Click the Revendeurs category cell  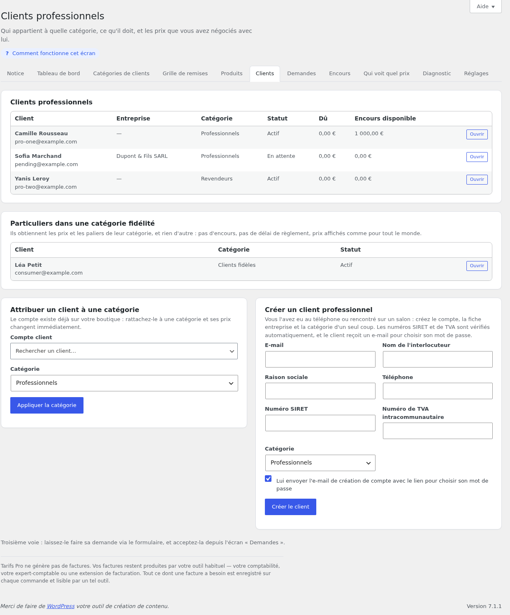(217, 179)
